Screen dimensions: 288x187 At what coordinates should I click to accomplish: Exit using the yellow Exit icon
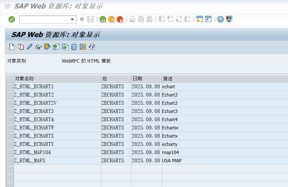click(111, 19)
